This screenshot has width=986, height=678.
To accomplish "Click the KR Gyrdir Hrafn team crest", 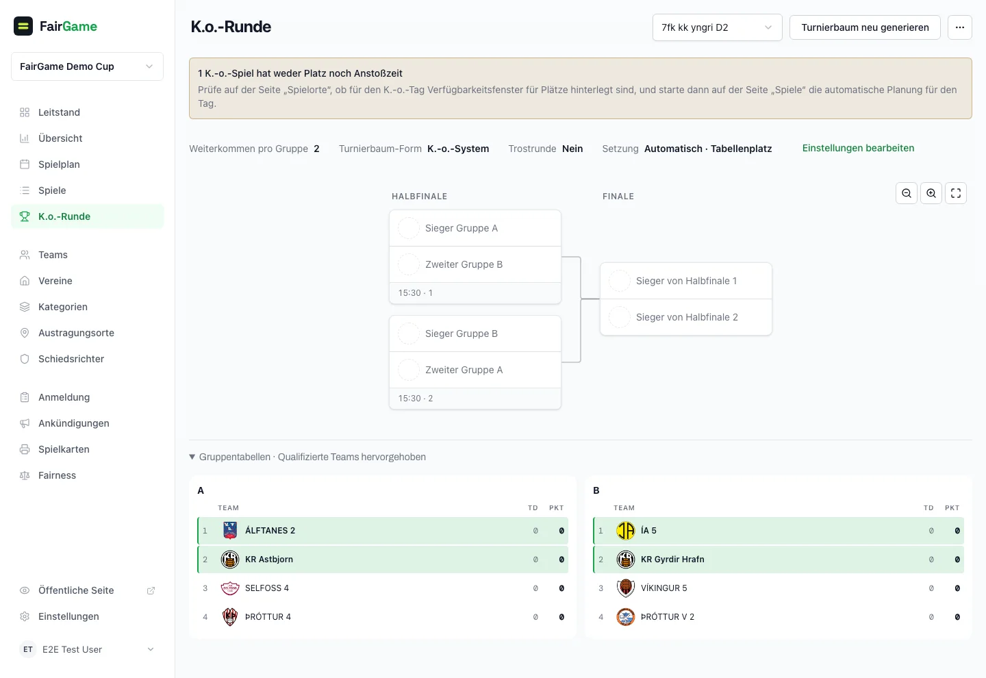I will (x=626, y=560).
